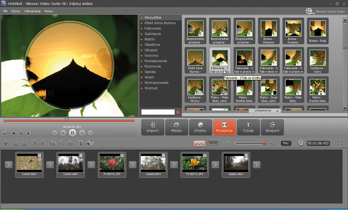Undo the last action
This screenshot has height=210, width=348.
[x=34, y=143]
